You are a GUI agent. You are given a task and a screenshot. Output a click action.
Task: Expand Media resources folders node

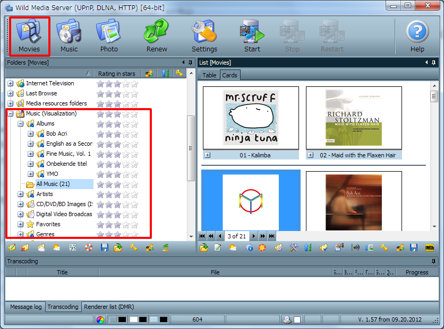tap(11, 103)
